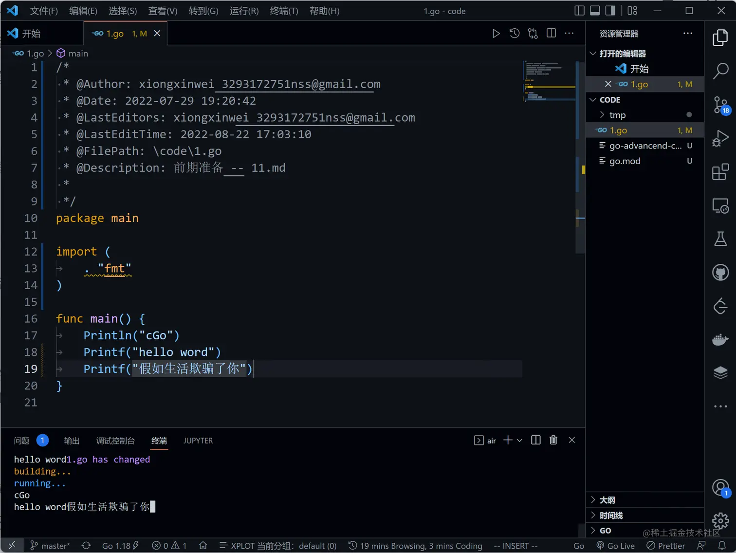Open Extensions view
Screen dimensions: 736x553
pos(720,172)
